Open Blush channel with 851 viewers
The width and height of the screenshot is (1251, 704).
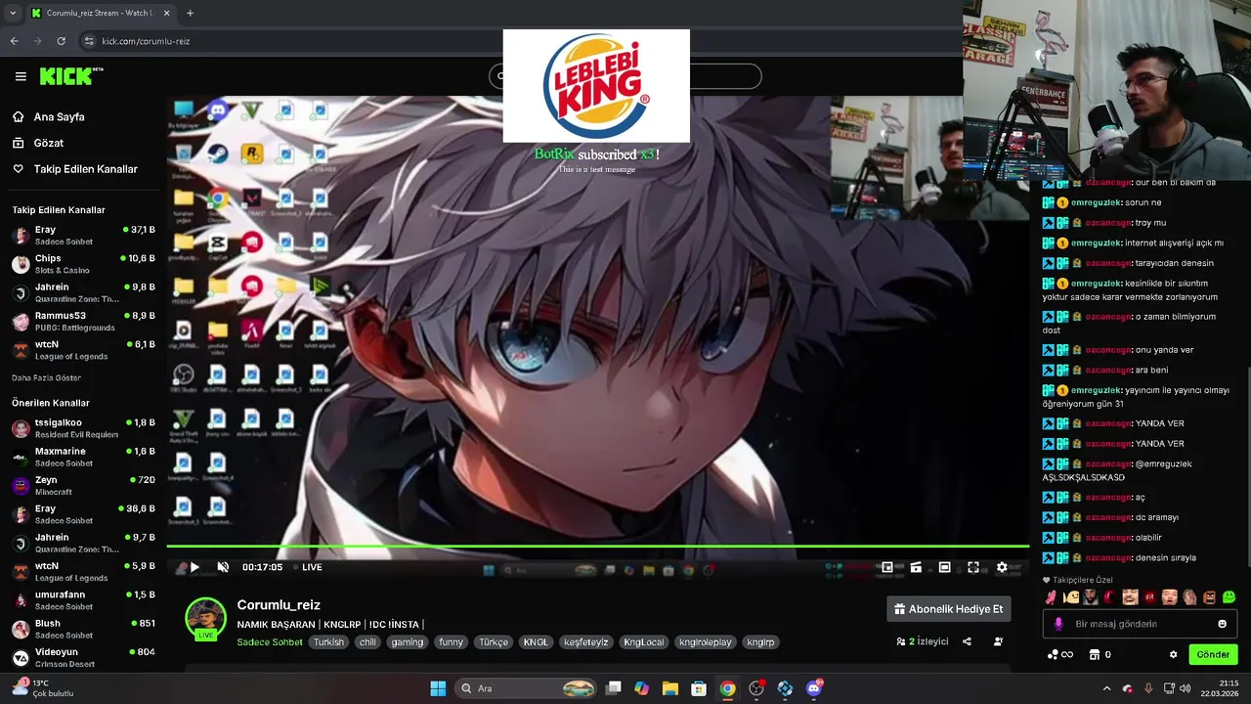[83, 629]
